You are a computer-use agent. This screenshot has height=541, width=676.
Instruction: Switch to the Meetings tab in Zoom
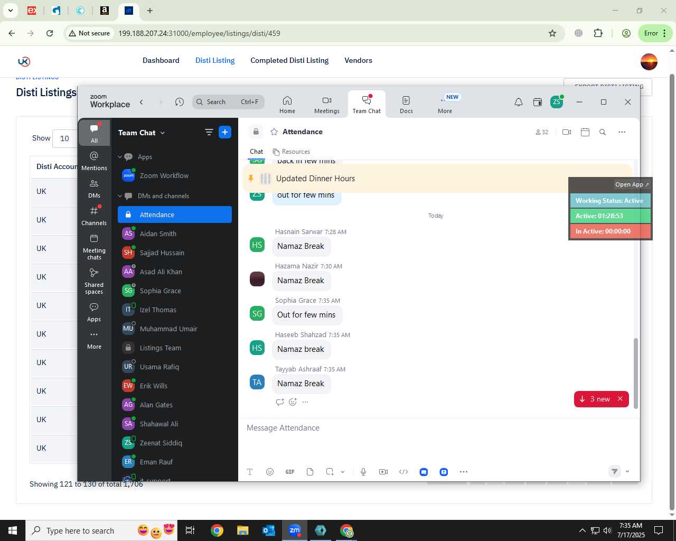(x=327, y=105)
